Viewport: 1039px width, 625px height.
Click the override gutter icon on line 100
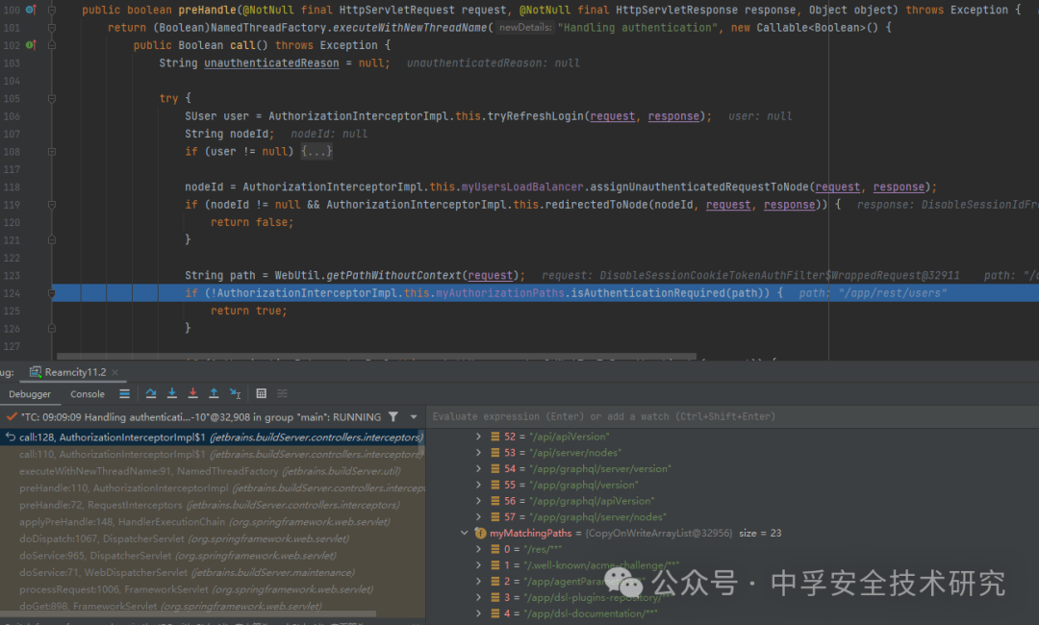[31, 10]
